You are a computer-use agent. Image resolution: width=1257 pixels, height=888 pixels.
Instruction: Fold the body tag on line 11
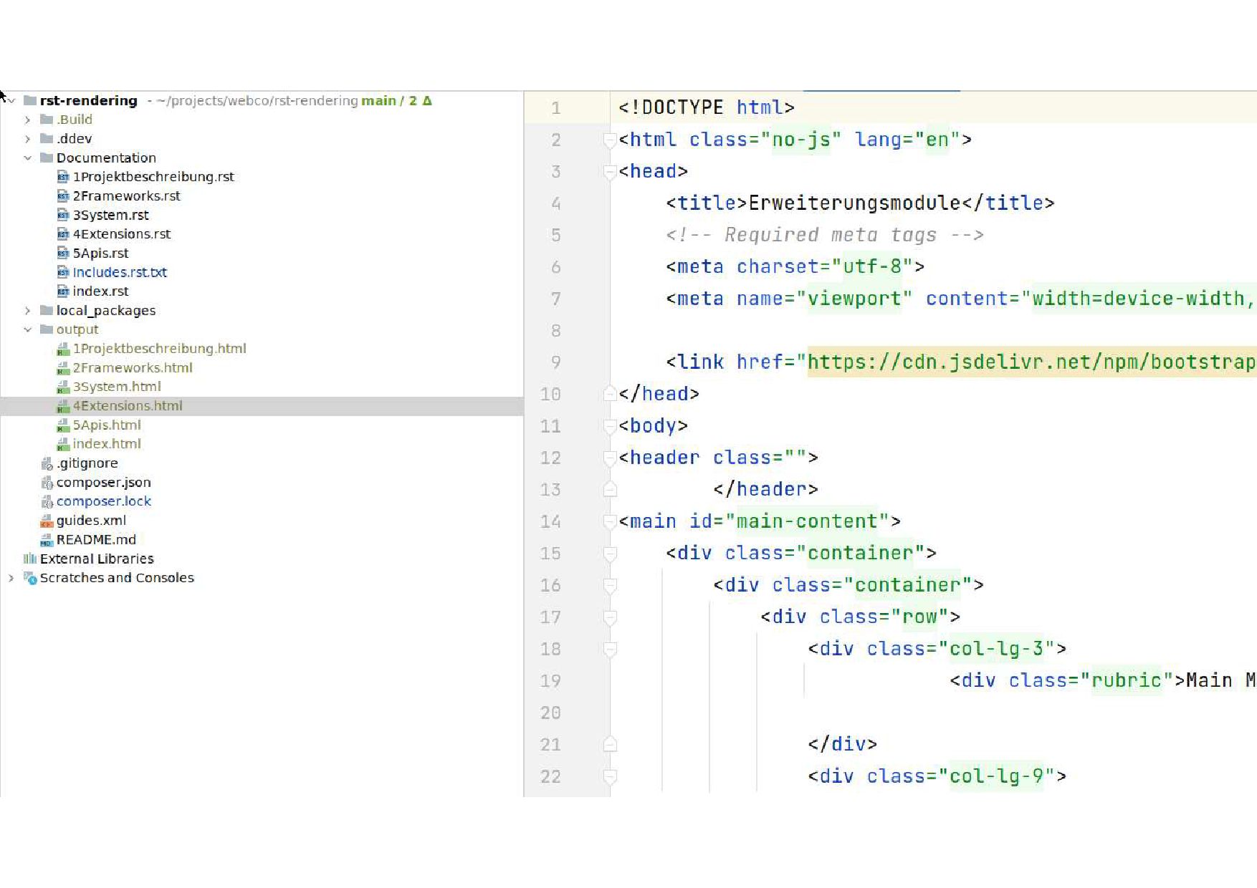[610, 427]
